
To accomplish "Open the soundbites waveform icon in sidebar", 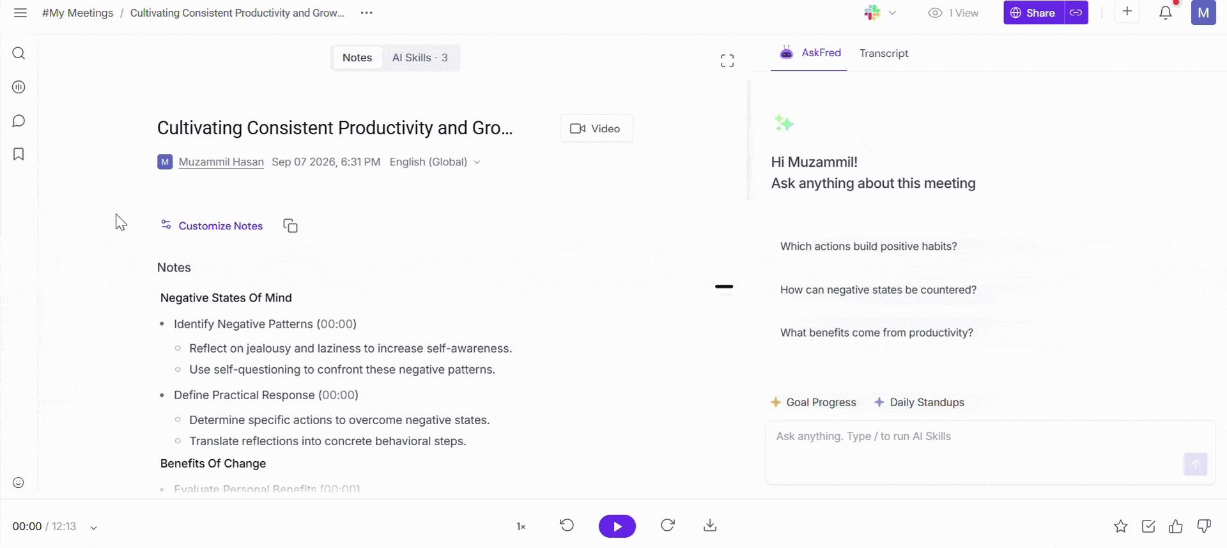I will click(19, 87).
